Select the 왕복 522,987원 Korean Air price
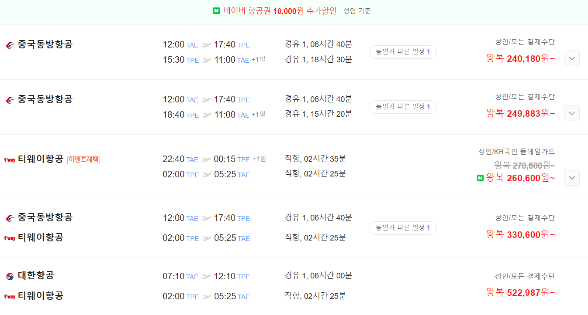The image size is (588, 315). point(521,292)
